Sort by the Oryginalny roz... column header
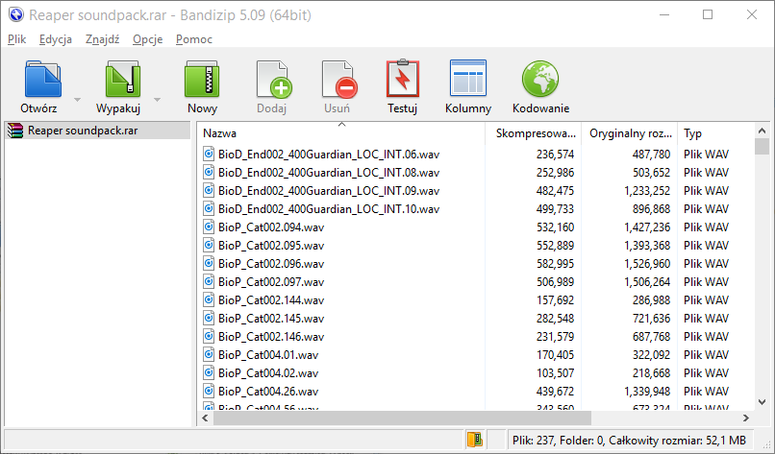This screenshot has height=454, width=775. pos(630,133)
